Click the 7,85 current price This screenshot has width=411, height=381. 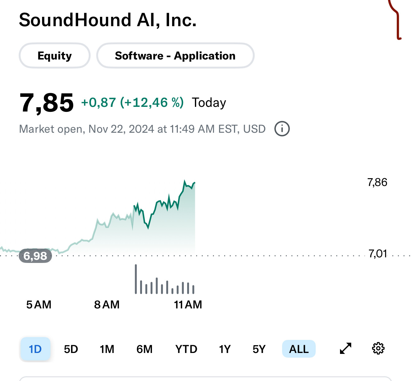click(x=47, y=102)
